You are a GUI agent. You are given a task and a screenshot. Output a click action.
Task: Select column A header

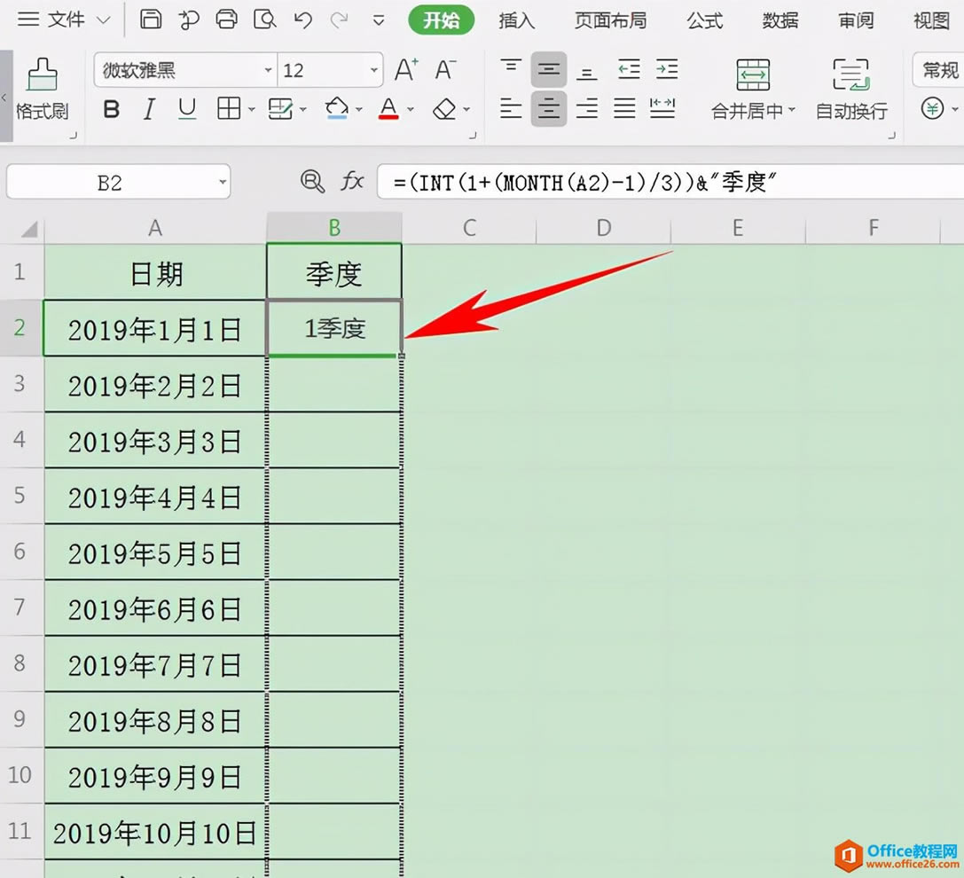coord(155,228)
